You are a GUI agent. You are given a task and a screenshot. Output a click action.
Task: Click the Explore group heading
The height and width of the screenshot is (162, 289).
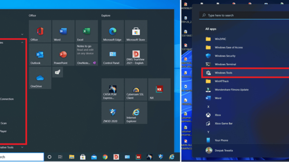point(106,16)
